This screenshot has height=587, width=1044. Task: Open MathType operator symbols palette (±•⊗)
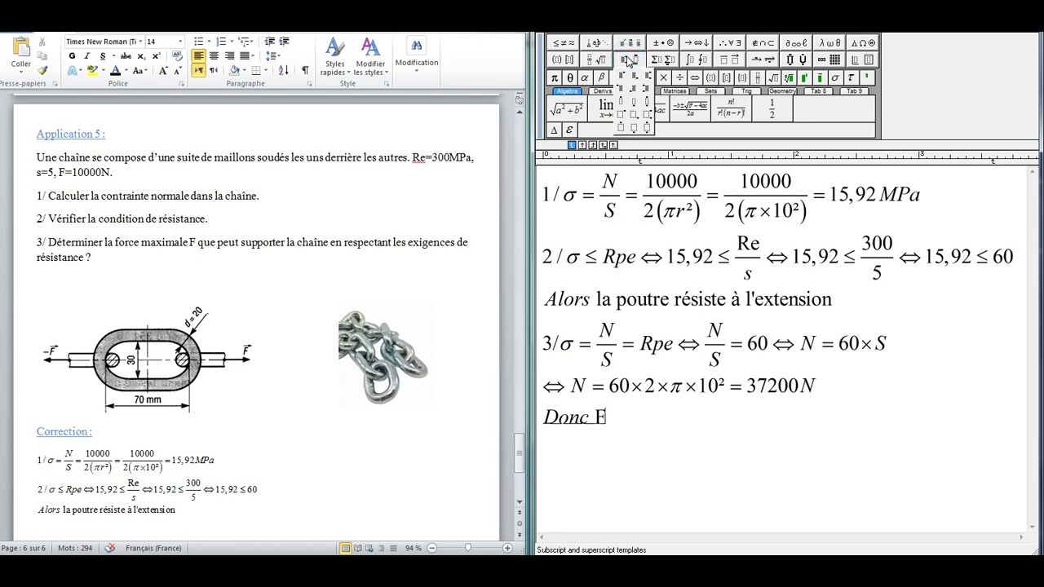coord(664,43)
